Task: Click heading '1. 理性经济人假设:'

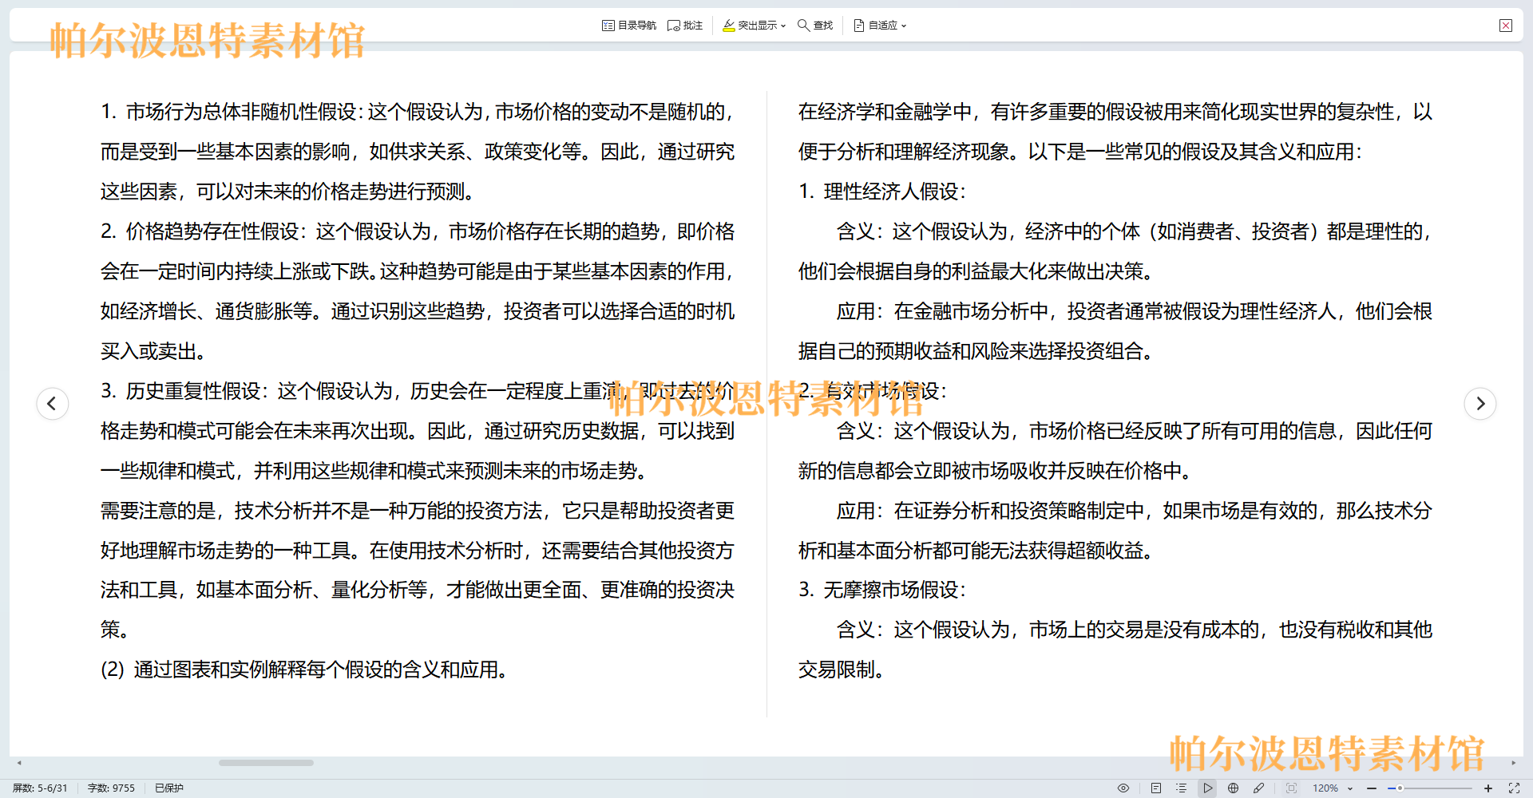Action: [882, 192]
